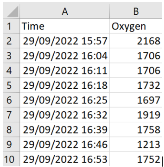The height and width of the screenshot is (167, 164).
Task: Select row 10 header
Action: point(11,159)
